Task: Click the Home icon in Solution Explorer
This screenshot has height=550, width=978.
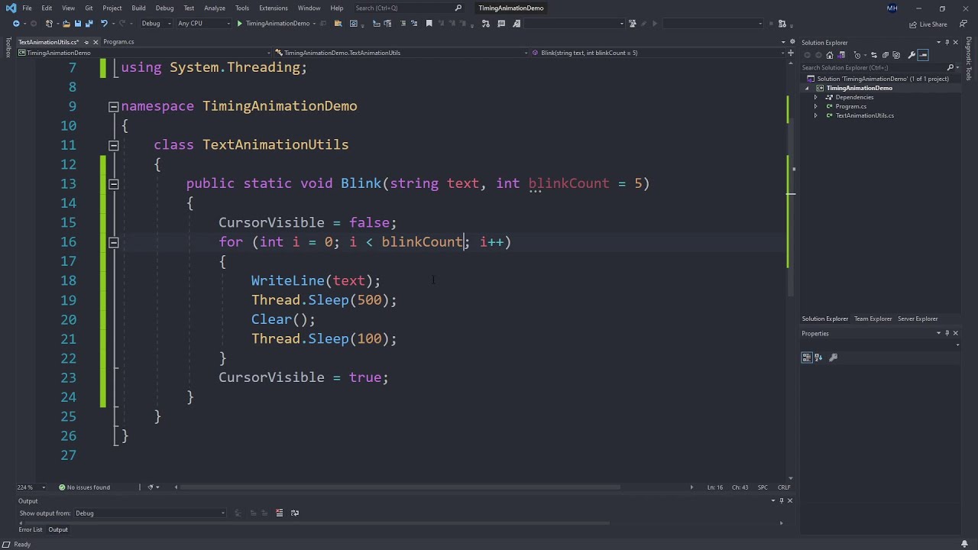Action: (x=830, y=55)
